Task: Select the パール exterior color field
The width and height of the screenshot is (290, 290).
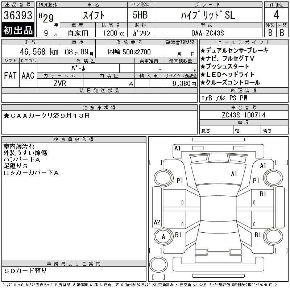Action: (86, 68)
